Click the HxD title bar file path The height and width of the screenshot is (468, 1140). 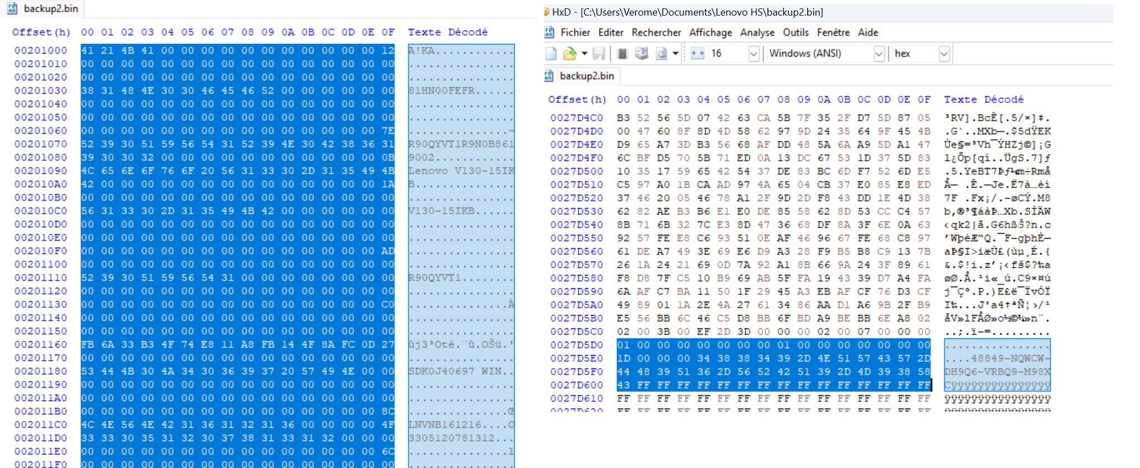click(702, 12)
